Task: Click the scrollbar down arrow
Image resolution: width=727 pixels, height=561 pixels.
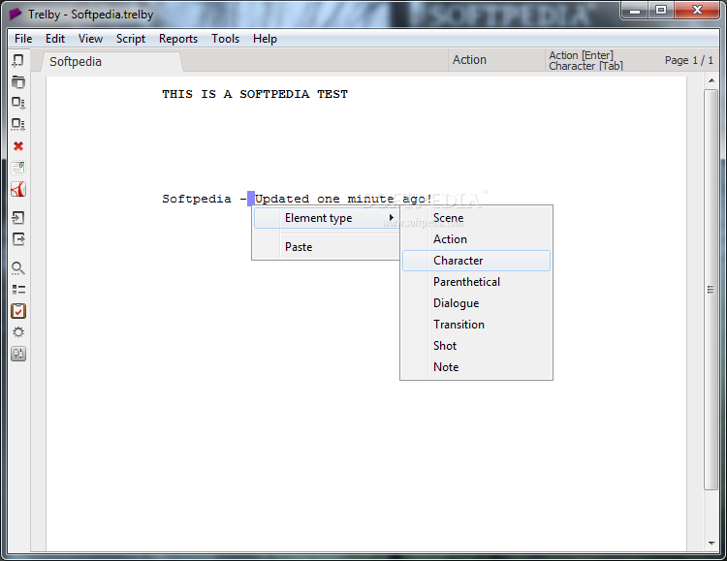Action: pyautogui.click(x=711, y=543)
